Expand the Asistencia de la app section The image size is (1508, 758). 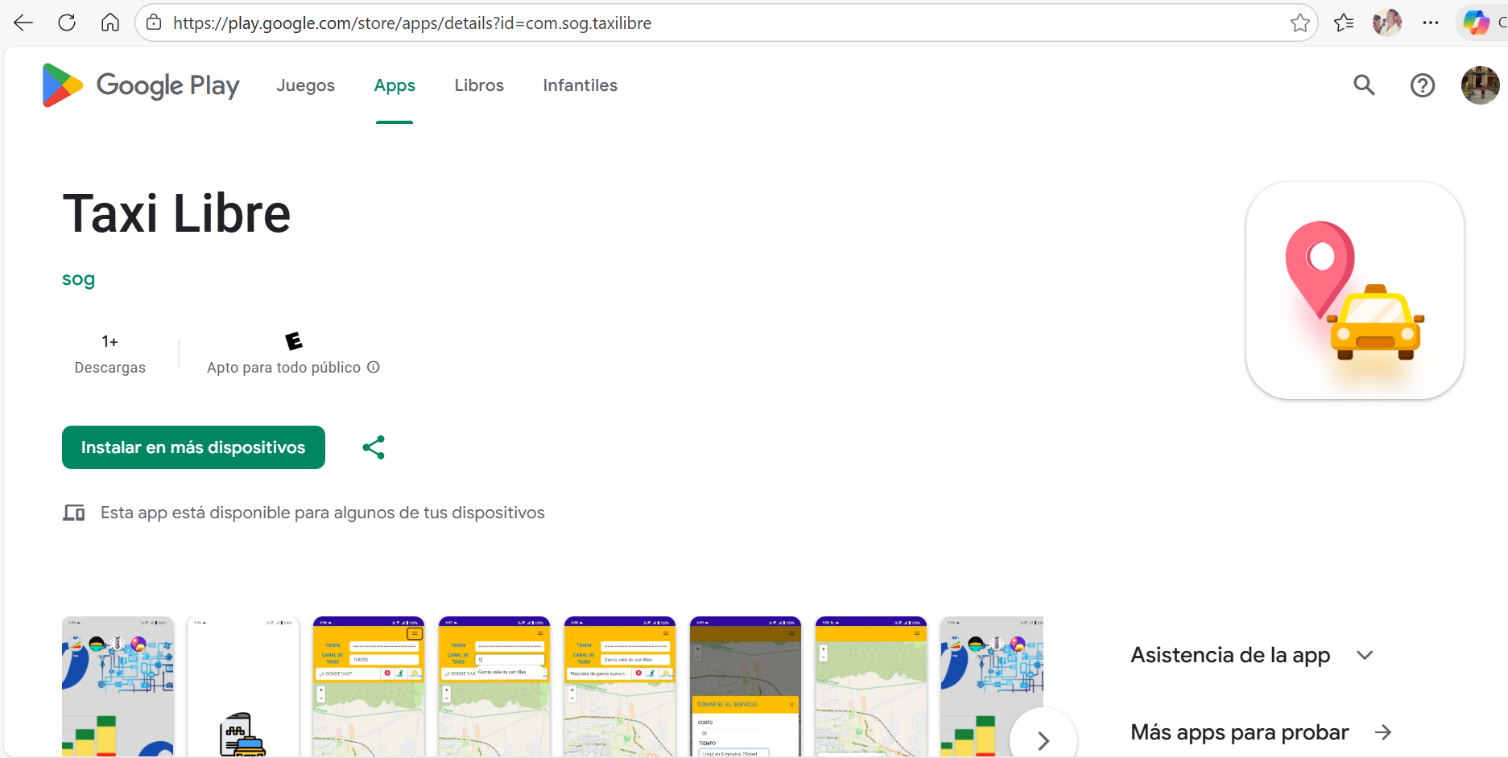(1364, 655)
